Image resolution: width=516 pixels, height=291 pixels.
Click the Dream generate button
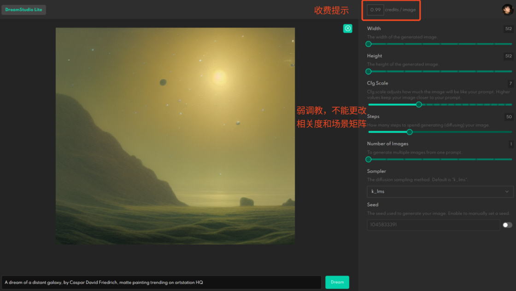tap(337, 282)
